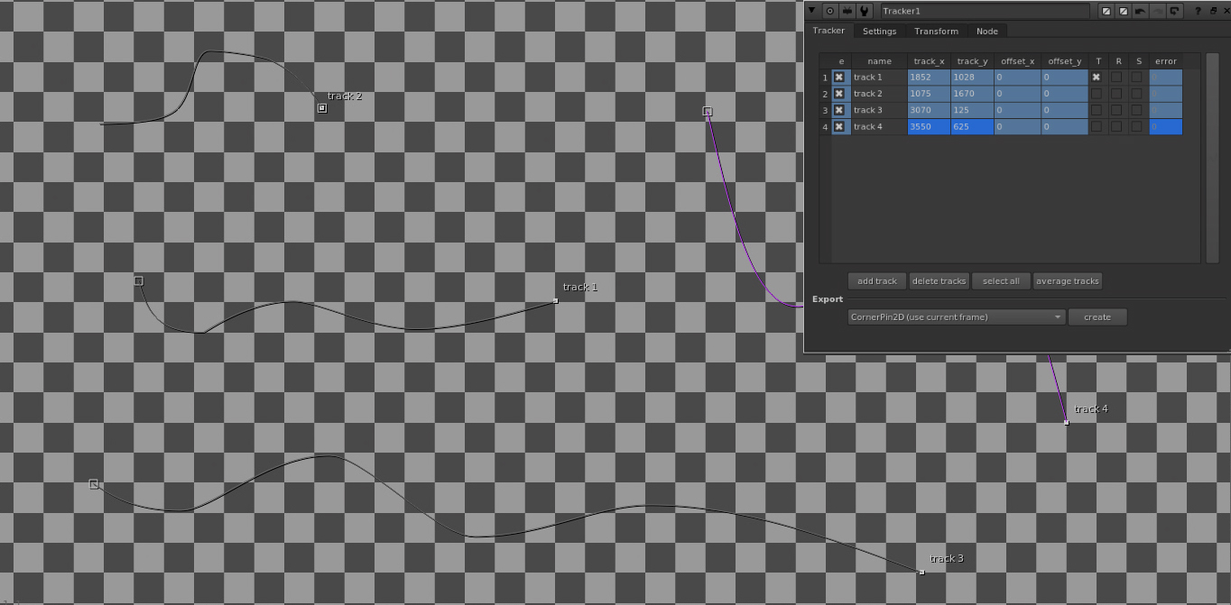Select the track 4 end marker in viewer

click(x=1066, y=422)
